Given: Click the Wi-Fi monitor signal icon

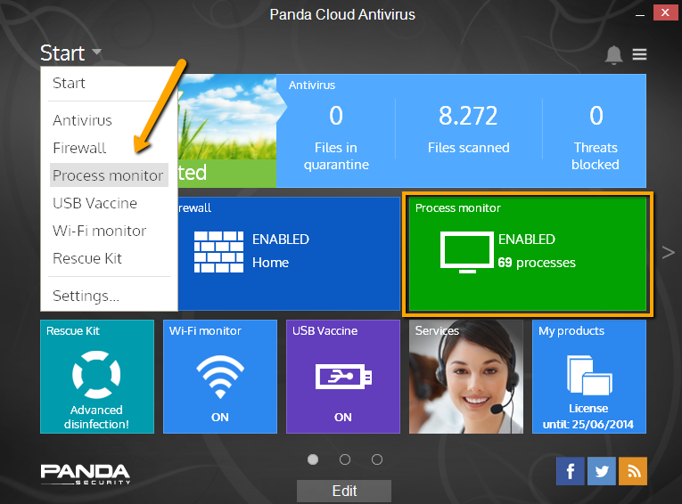Looking at the screenshot, I should pyautogui.click(x=220, y=377).
